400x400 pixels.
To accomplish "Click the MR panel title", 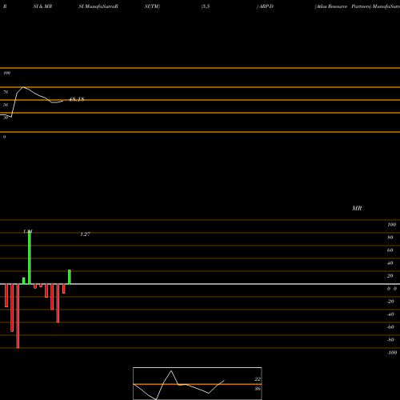I will pyautogui.click(x=357, y=208).
